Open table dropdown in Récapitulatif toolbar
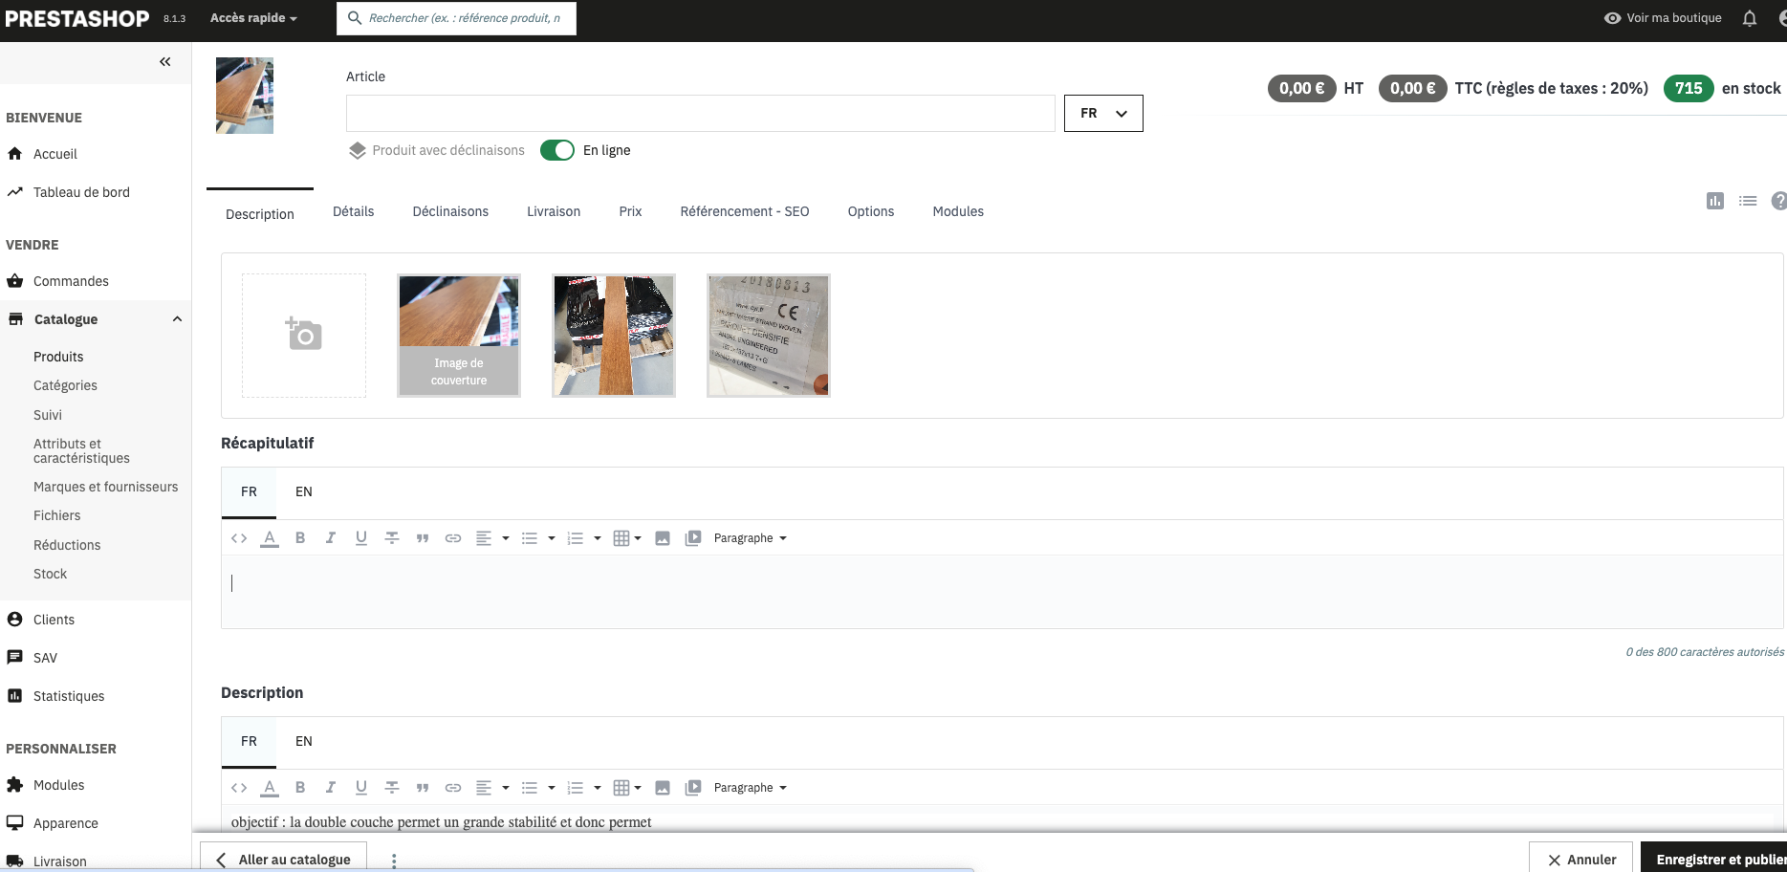 coord(627,538)
